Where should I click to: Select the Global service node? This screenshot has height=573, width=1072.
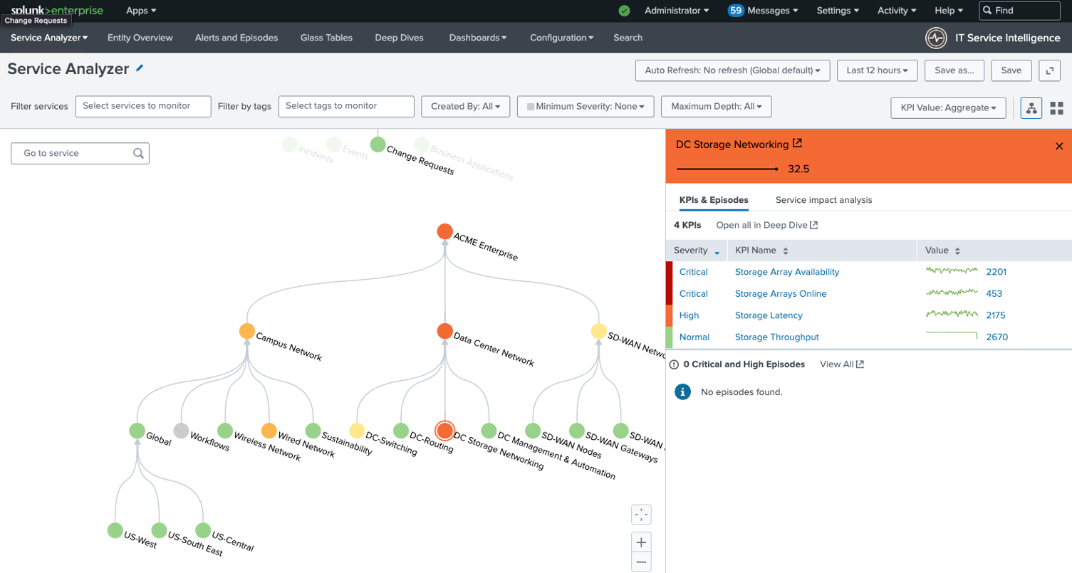coord(137,431)
